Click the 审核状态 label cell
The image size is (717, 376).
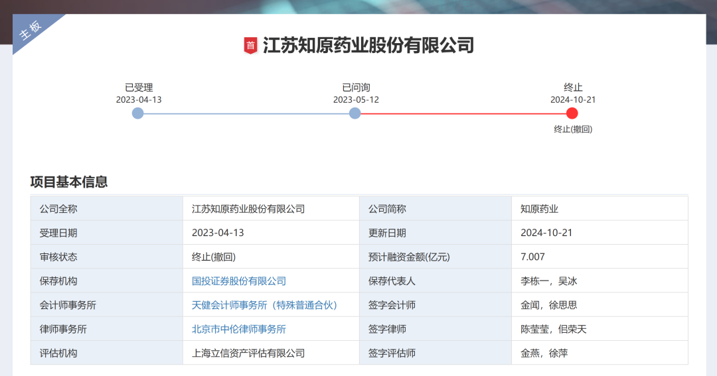pos(106,257)
